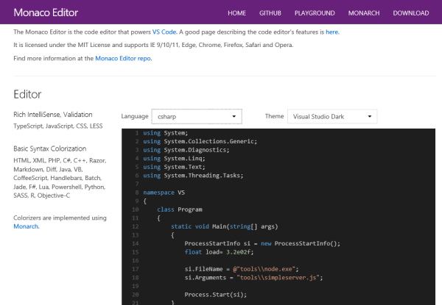The width and height of the screenshot is (442, 305).
Task: Click the Monaco Editor site title
Action: coord(46,12)
